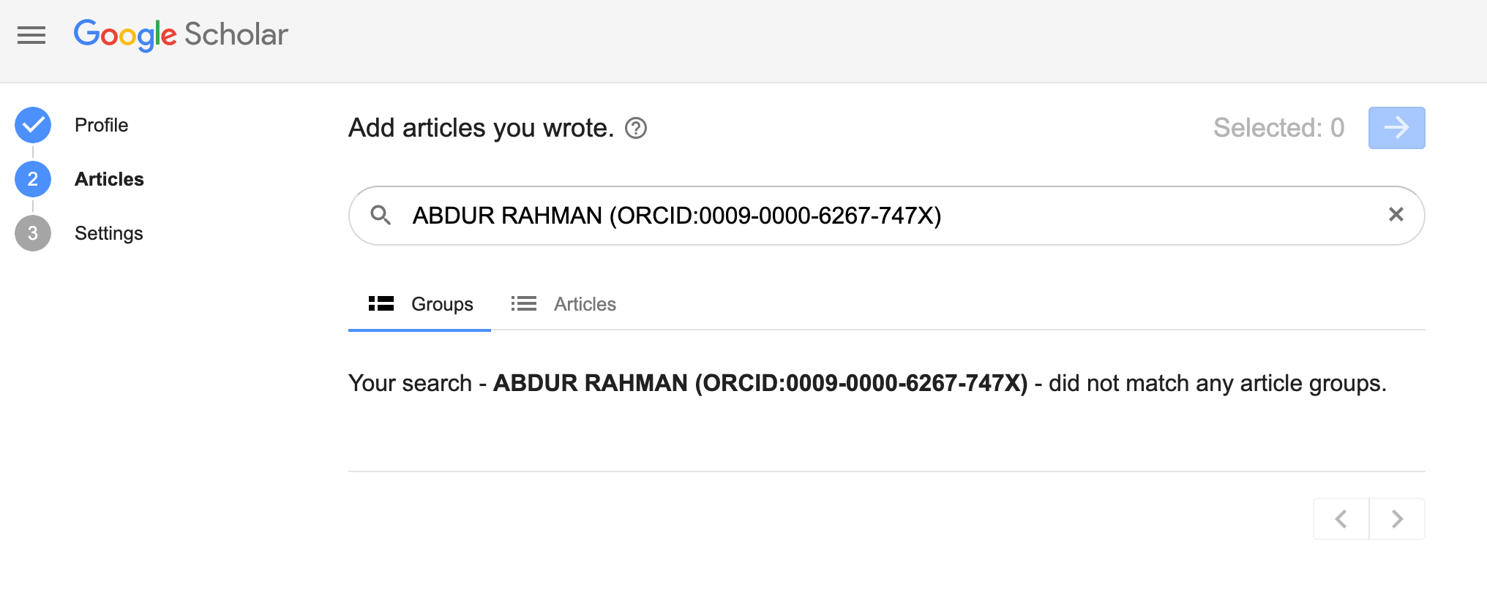The height and width of the screenshot is (595, 1487).
Task: Click the number 2 step circle
Action: tap(33, 179)
